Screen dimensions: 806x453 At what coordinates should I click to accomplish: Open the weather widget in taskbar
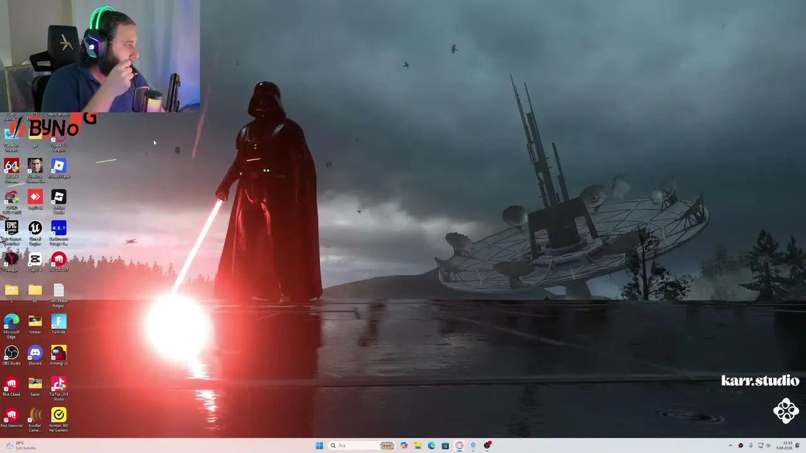pyautogui.click(x=20, y=445)
